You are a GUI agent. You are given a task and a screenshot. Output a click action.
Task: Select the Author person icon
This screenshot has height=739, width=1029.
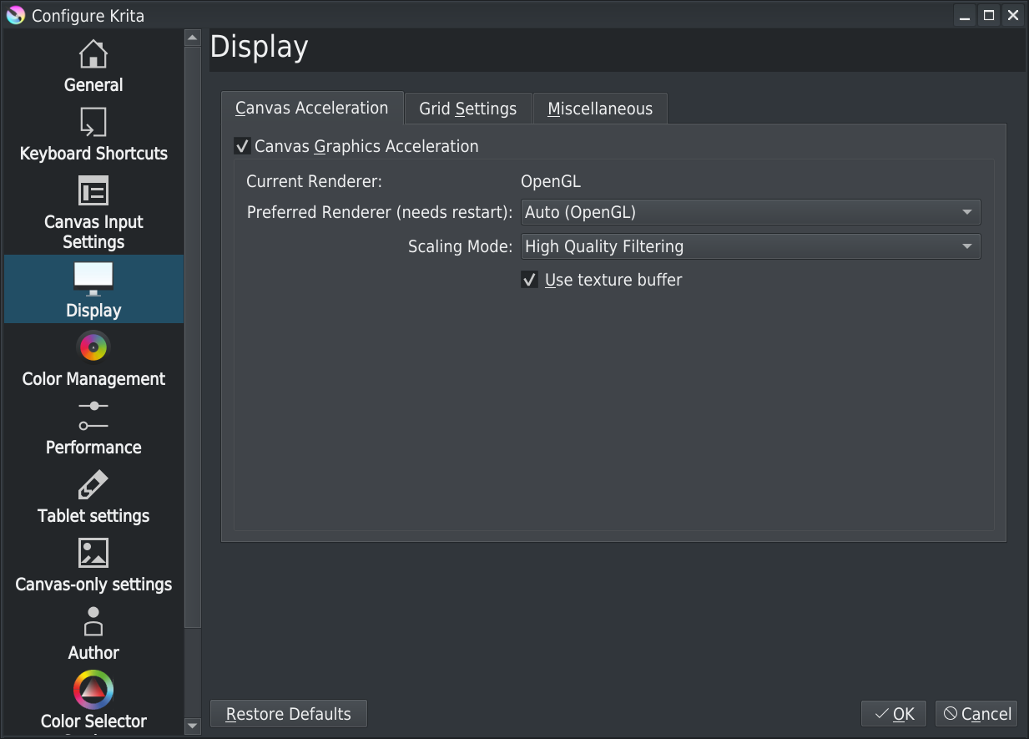[x=93, y=621]
